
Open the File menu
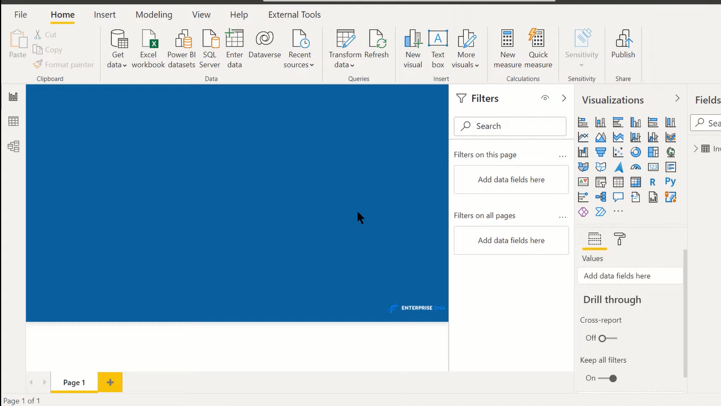(20, 15)
